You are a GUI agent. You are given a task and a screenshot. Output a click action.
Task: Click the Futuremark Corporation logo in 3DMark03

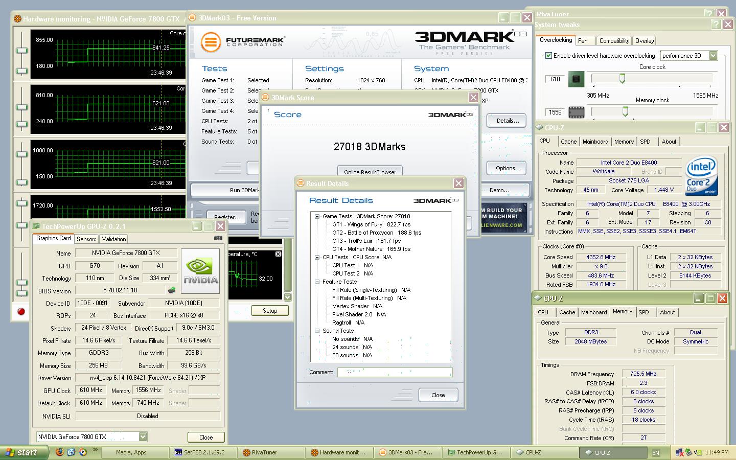pos(243,42)
